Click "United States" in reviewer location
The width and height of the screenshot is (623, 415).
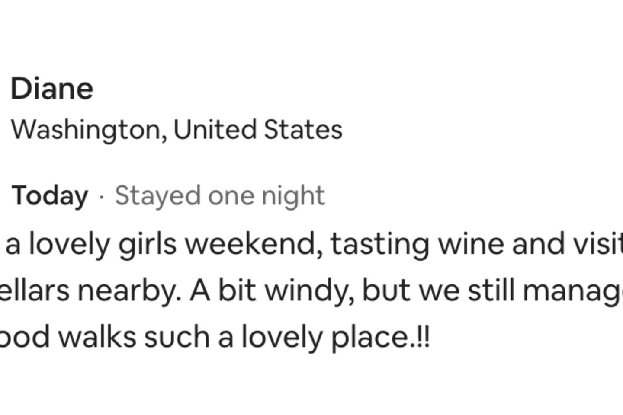[x=258, y=130]
